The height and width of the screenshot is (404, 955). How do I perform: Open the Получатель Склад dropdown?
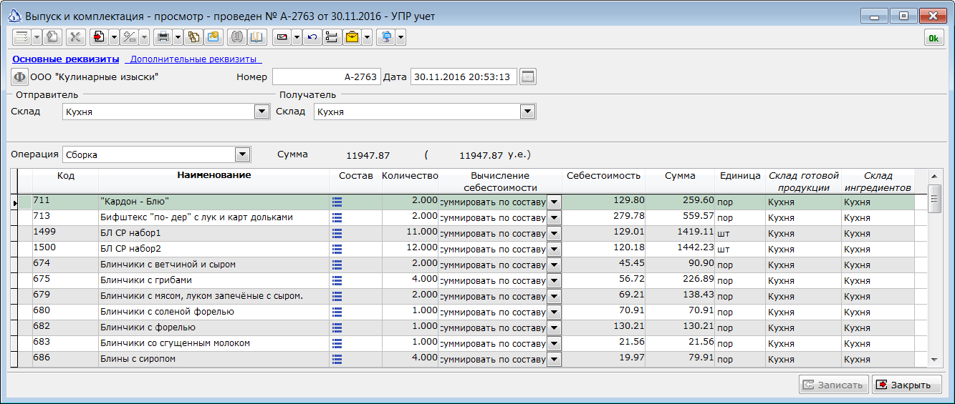tap(527, 112)
